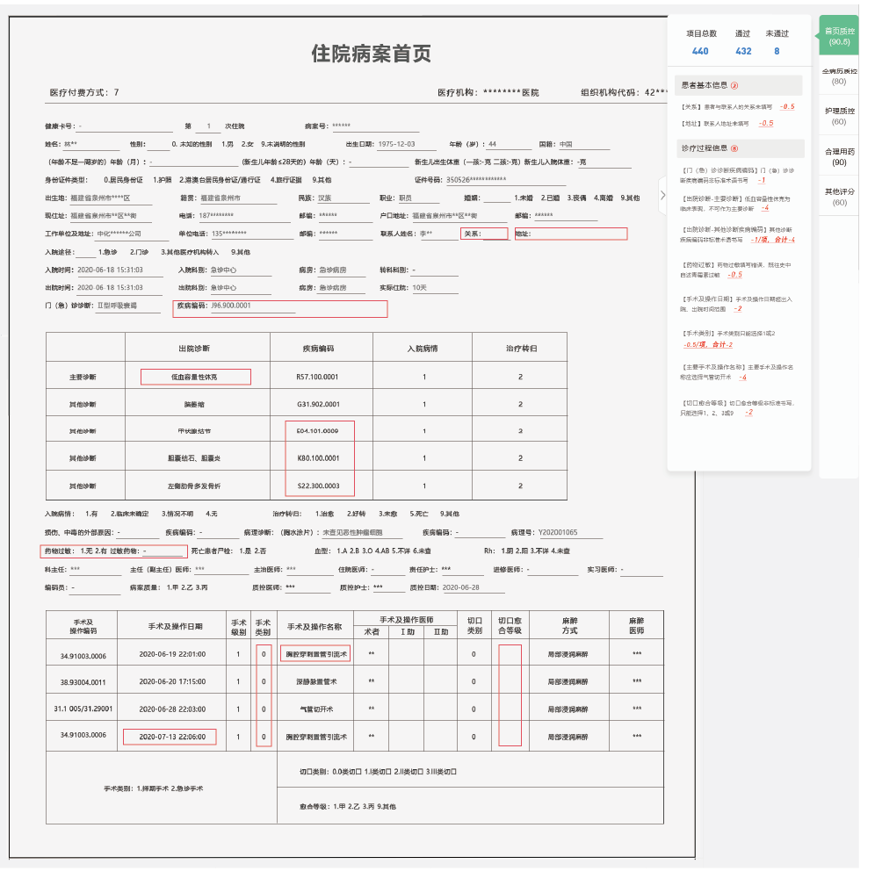Click the empty contact 地址 field
Image resolution: width=875 pixels, height=871 pixels.
tap(571, 234)
